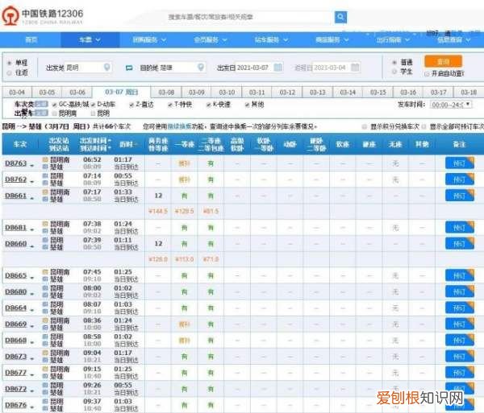Select the 03-04 date tab
This screenshot has height=413, width=484.
(17, 93)
